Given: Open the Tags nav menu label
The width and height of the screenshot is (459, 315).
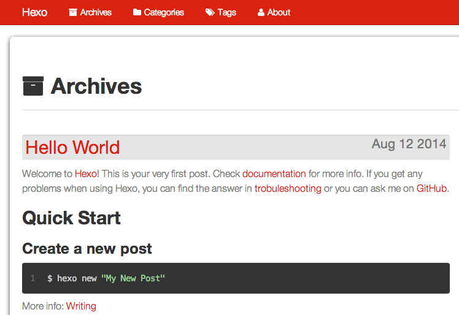Looking at the screenshot, I should click(227, 12).
